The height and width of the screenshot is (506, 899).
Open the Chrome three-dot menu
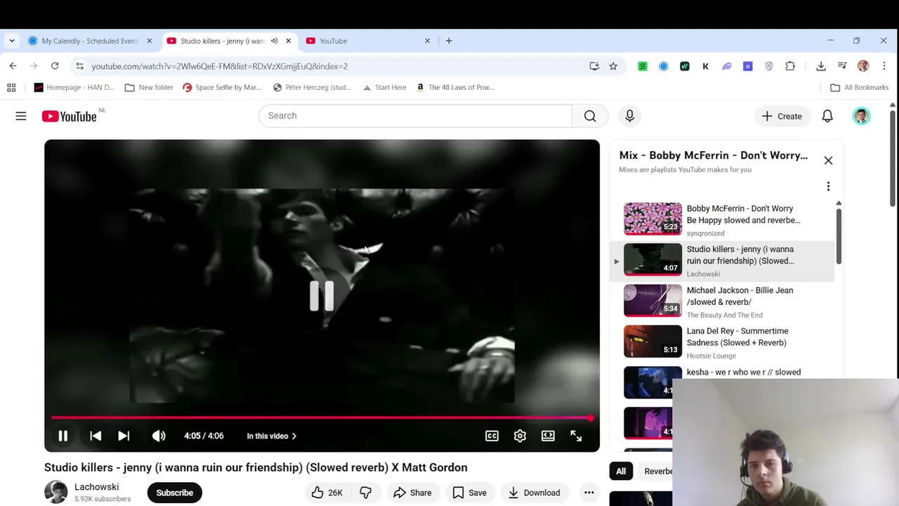pyautogui.click(x=884, y=66)
